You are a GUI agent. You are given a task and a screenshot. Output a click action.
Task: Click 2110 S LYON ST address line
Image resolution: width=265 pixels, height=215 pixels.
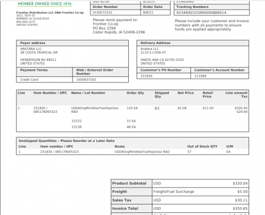pos(153,52)
